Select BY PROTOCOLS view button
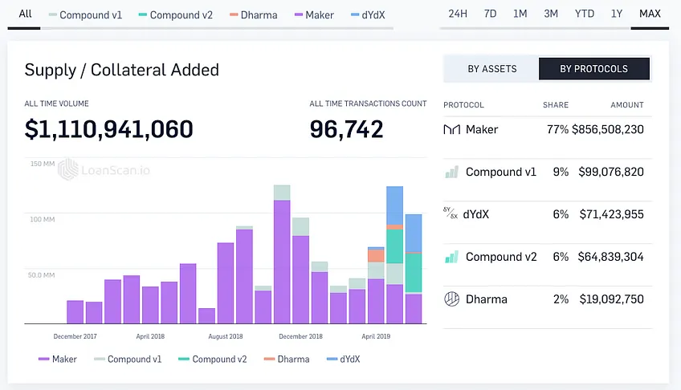This screenshot has width=681, height=390. tap(593, 69)
